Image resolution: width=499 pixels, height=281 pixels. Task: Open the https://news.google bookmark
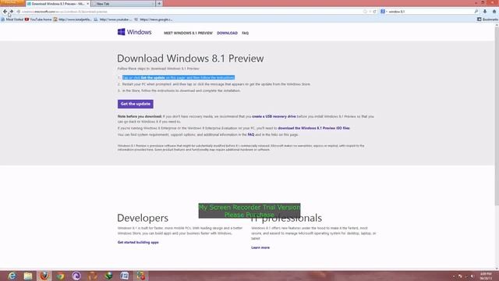[154, 20]
